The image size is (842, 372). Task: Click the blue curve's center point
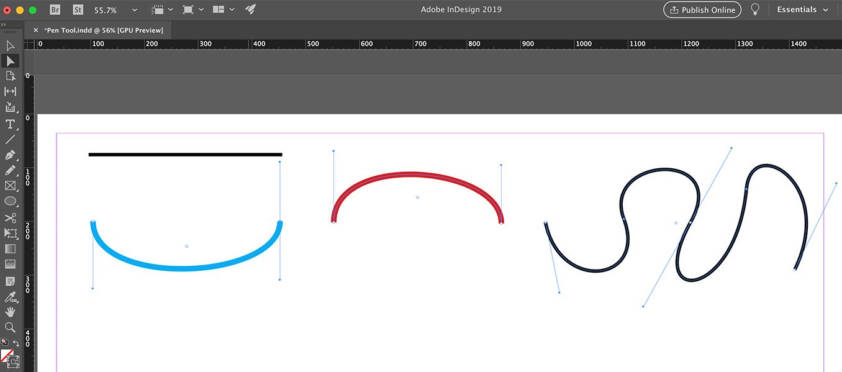pos(186,246)
